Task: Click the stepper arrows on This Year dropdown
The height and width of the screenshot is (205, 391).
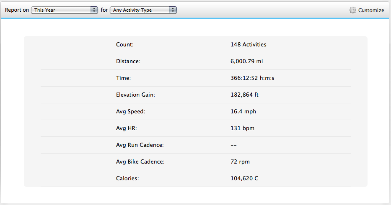Action: pyautogui.click(x=94, y=10)
